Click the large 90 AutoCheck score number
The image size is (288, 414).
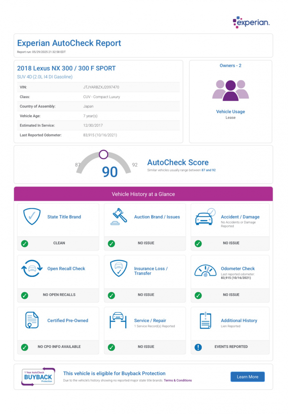[x=110, y=172]
